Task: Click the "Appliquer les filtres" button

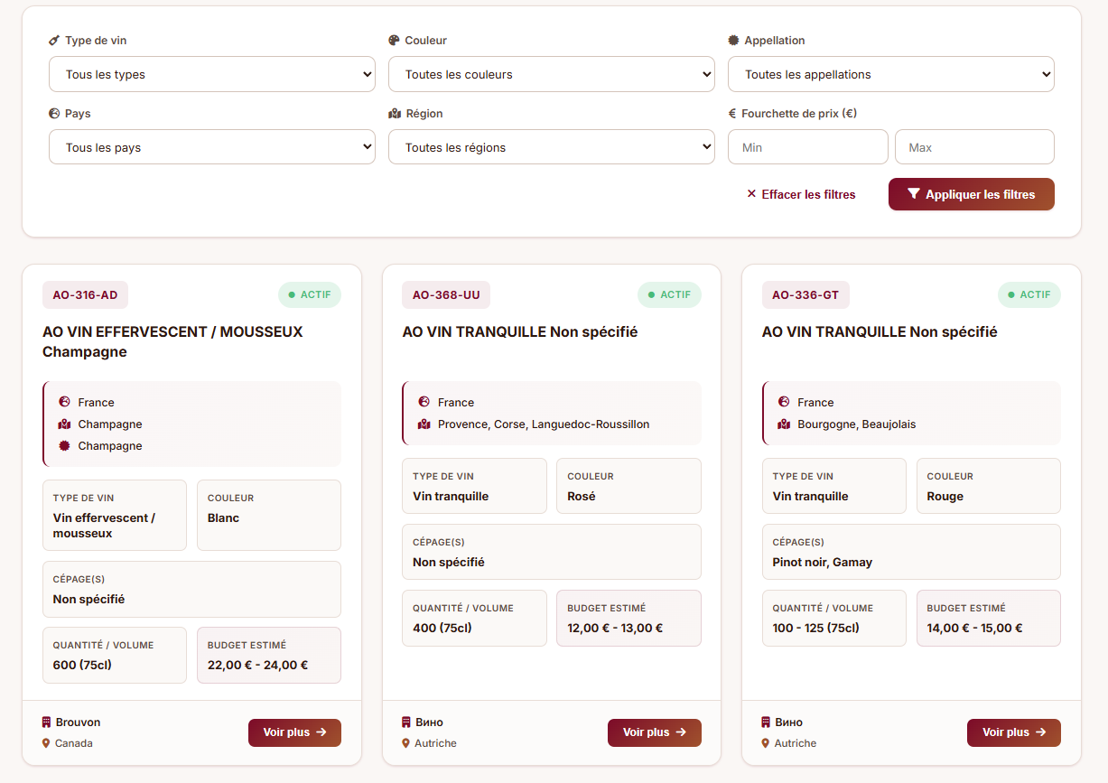Action: pyautogui.click(x=971, y=193)
